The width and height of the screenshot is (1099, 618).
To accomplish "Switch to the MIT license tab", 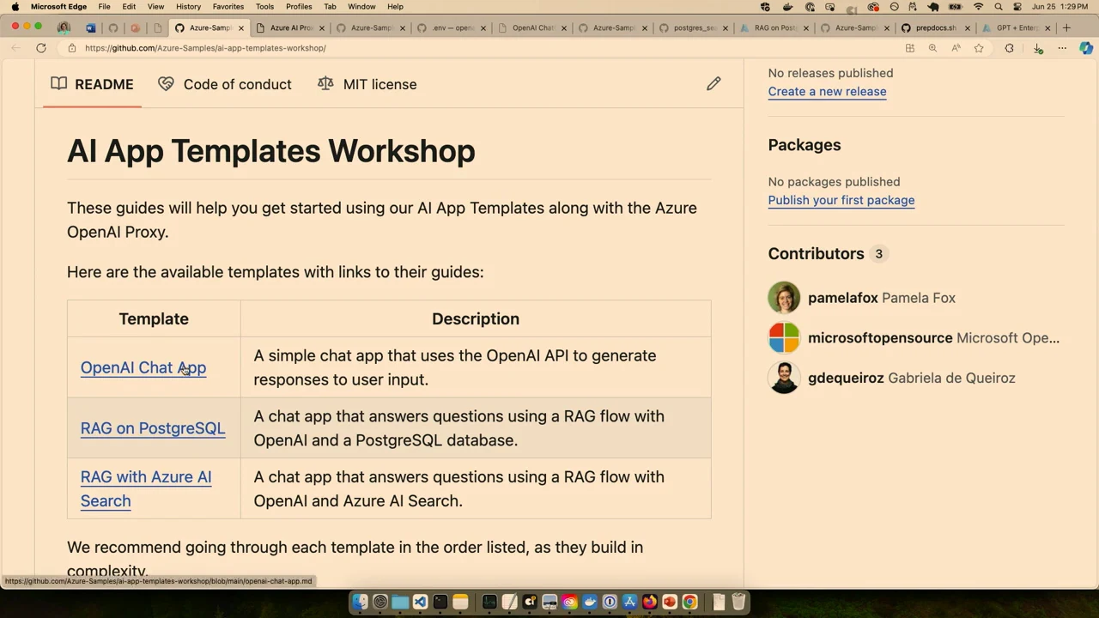I will tap(367, 84).
